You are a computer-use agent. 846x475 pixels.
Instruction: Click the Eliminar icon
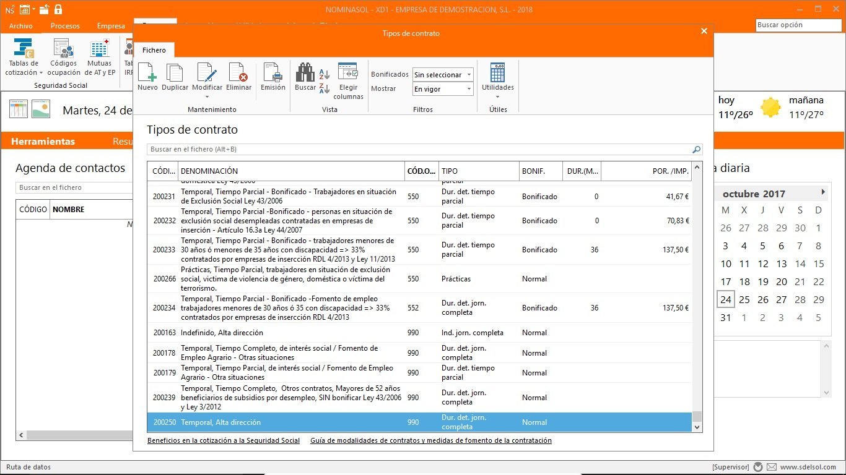click(x=238, y=73)
